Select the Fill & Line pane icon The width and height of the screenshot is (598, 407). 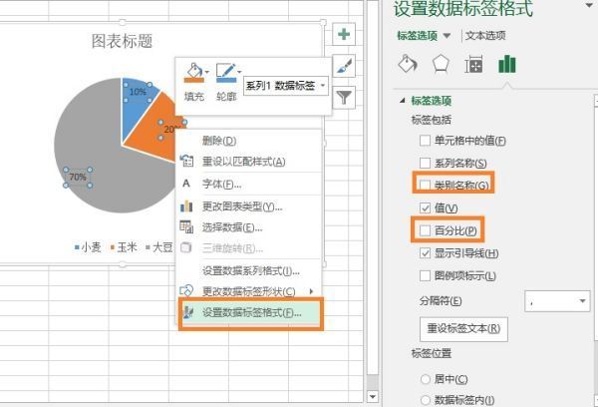tap(408, 64)
